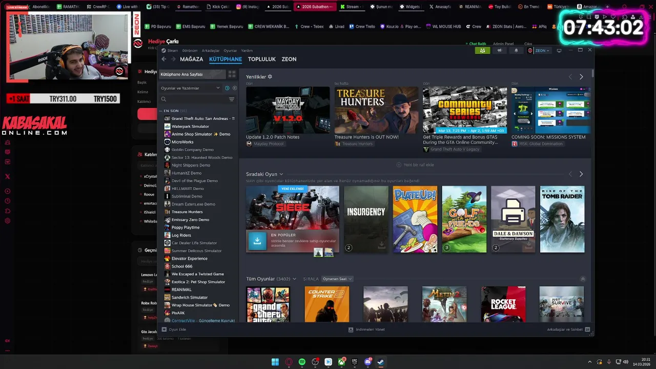Screen dimensions: 656x369
Task: Click the Steam main content scrollbar
Action: [x=592, y=74]
